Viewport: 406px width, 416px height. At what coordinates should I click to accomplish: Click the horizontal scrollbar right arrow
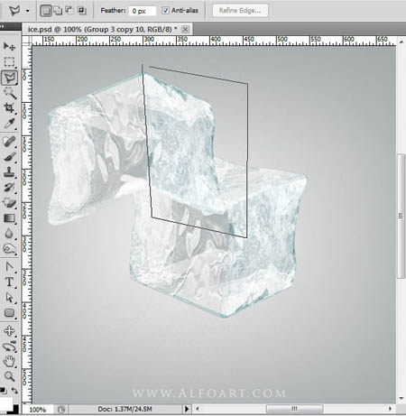coord(390,409)
